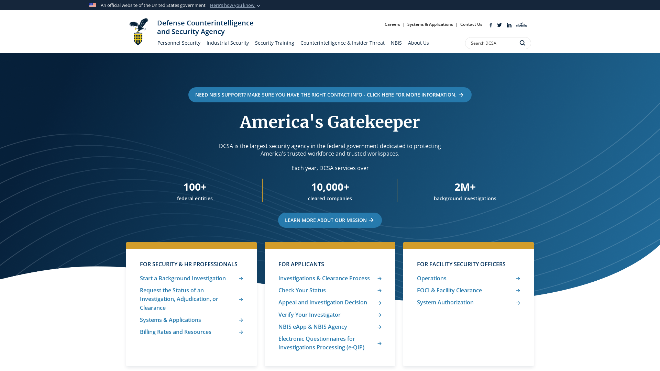Open DCSA Twitter profile icon
This screenshot has height=371, width=660.
499,25
